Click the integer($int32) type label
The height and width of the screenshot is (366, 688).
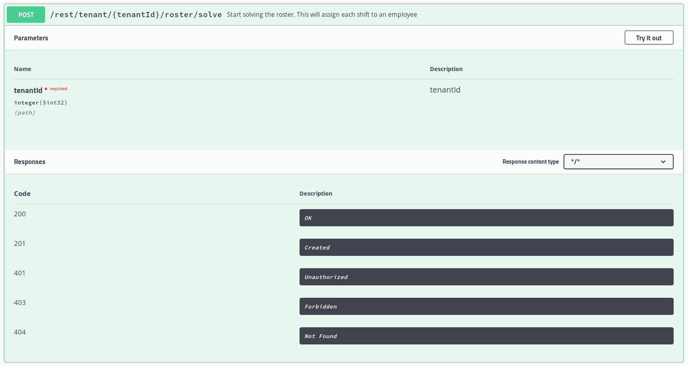(41, 103)
